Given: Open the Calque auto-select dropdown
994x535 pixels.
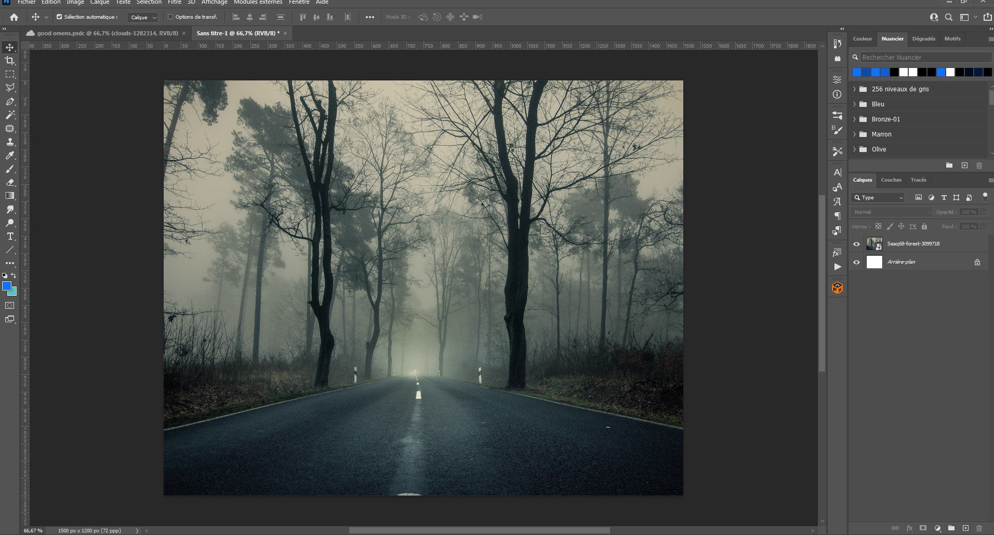Looking at the screenshot, I should pos(142,17).
